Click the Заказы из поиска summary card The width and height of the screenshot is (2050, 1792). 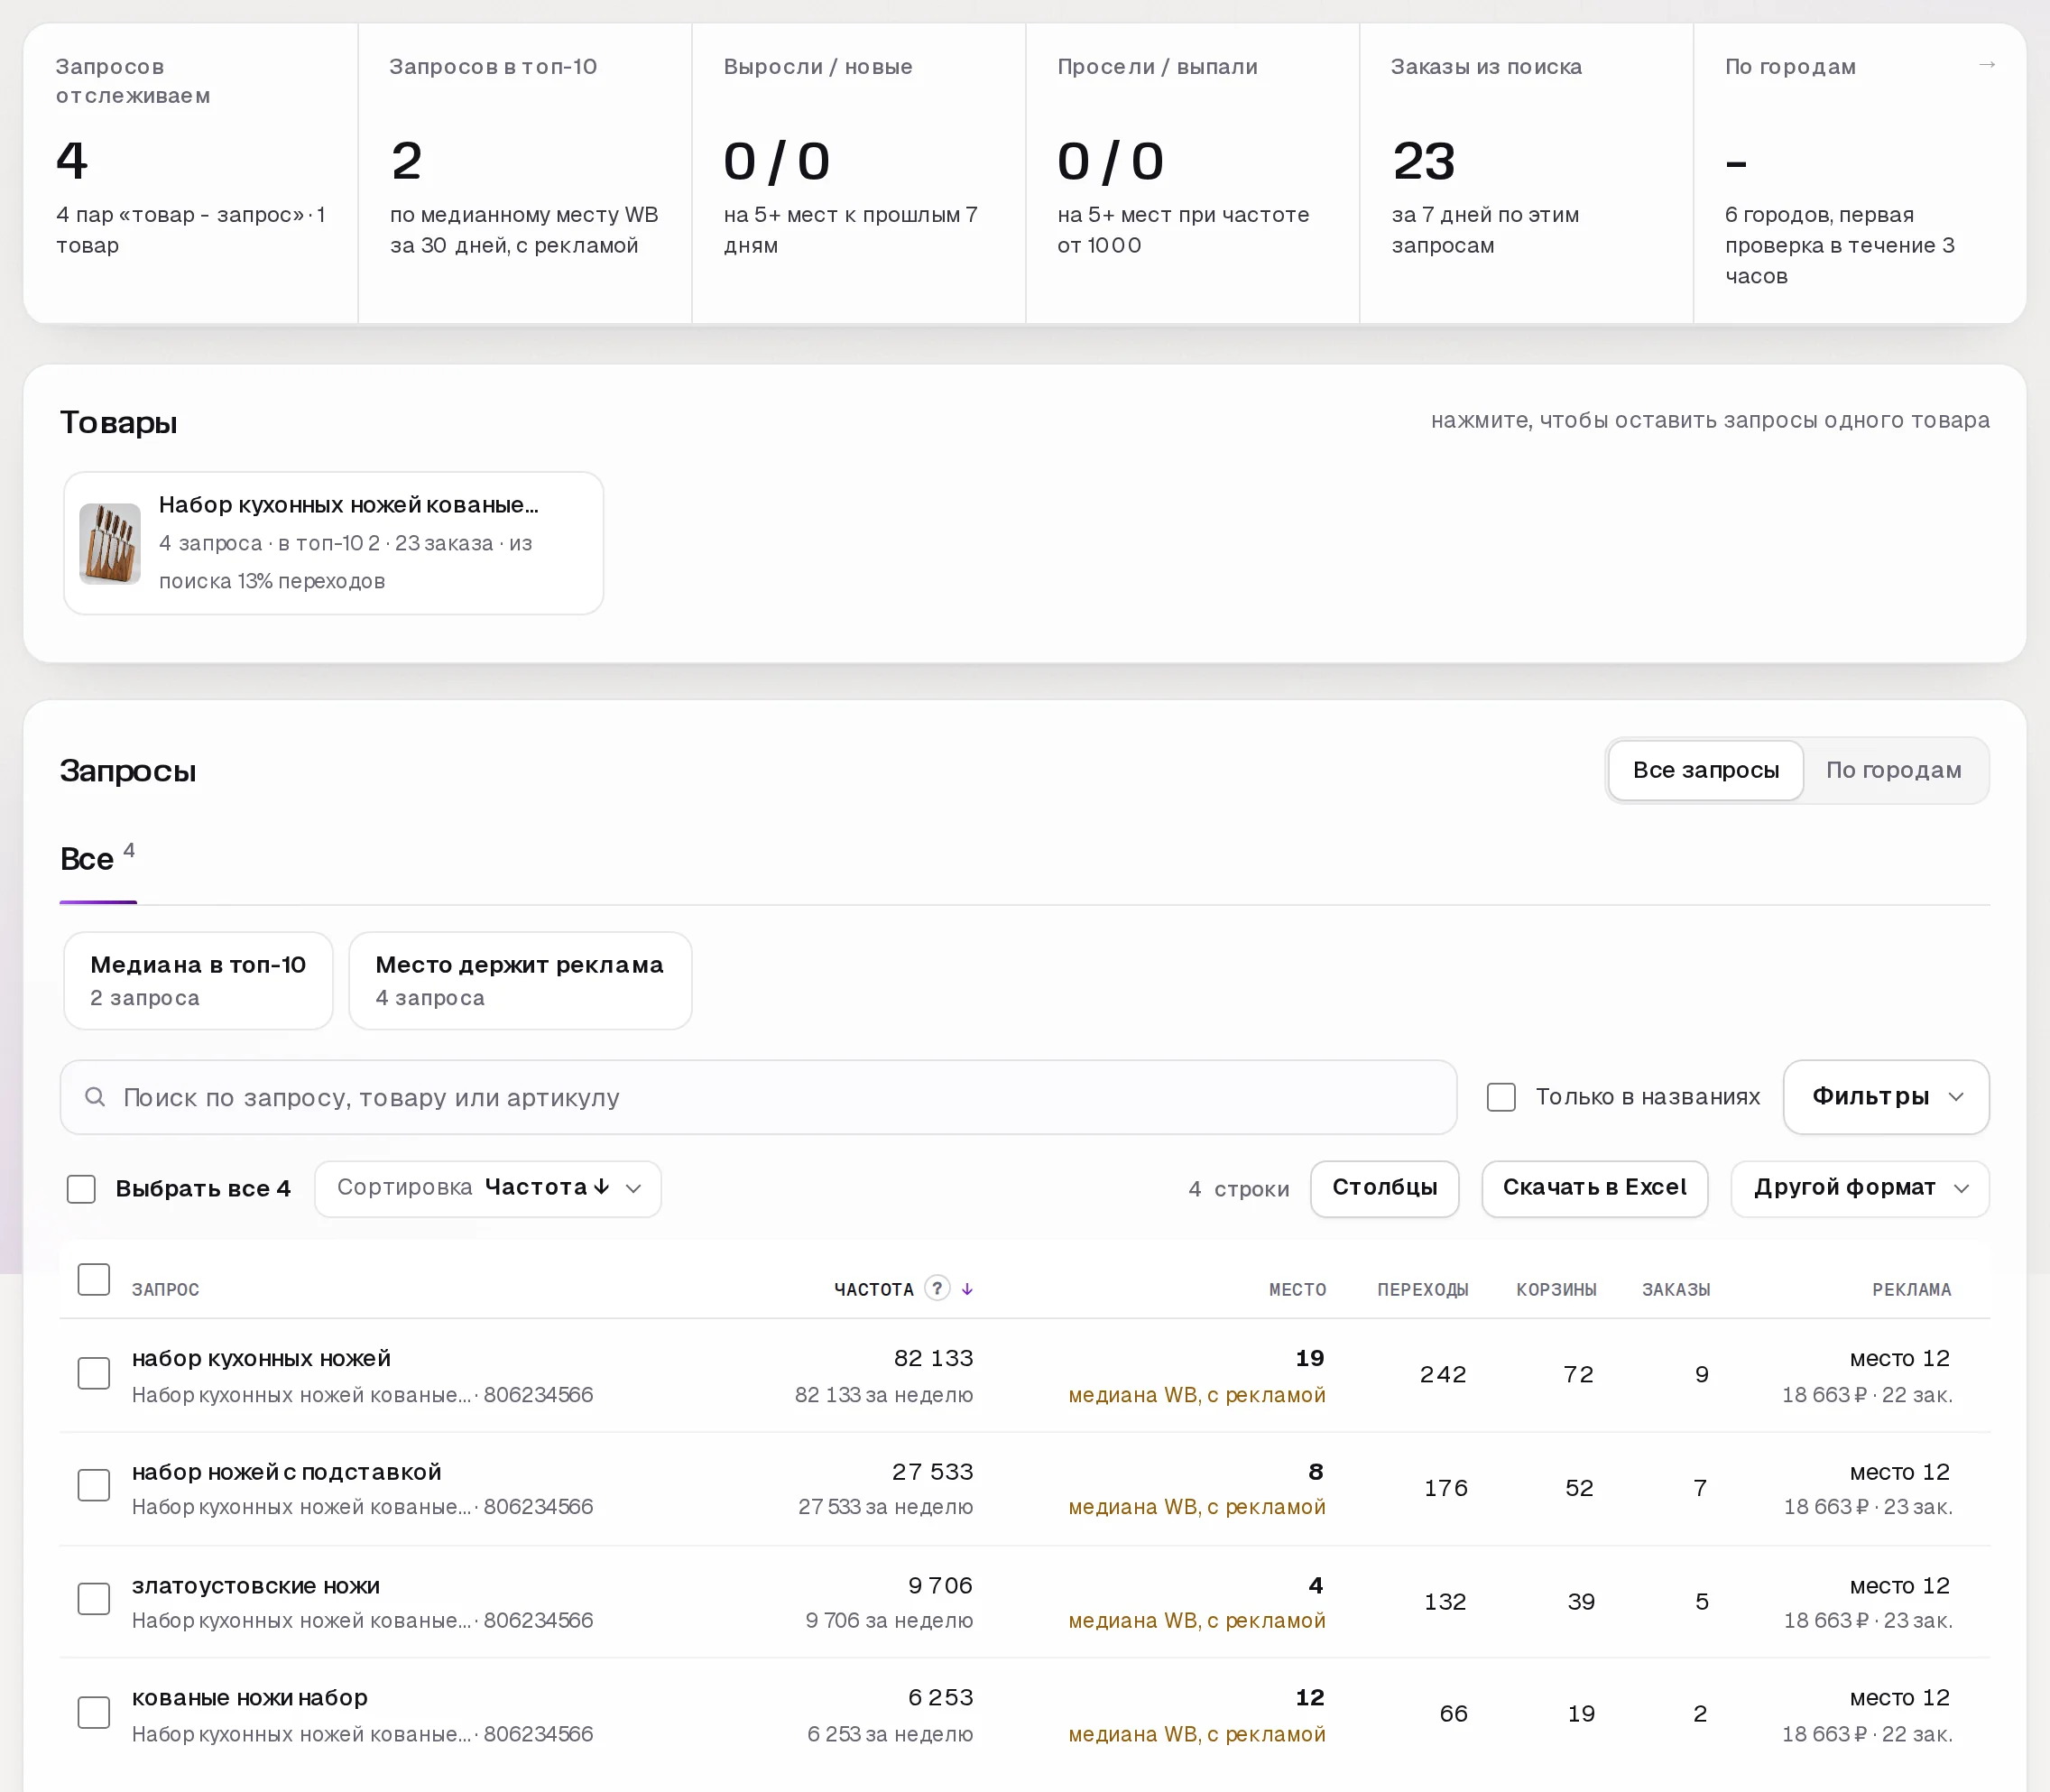click(x=1526, y=173)
